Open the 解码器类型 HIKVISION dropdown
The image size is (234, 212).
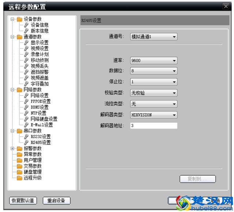click(154, 115)
